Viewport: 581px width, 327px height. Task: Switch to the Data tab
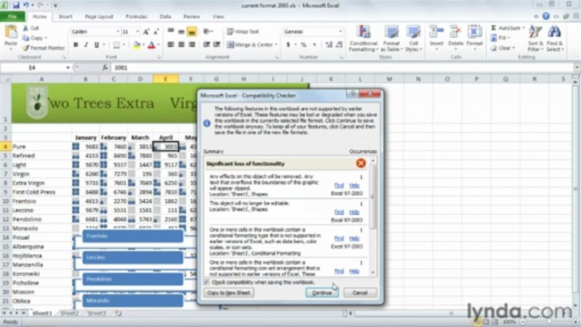click(x=165, y=16)
